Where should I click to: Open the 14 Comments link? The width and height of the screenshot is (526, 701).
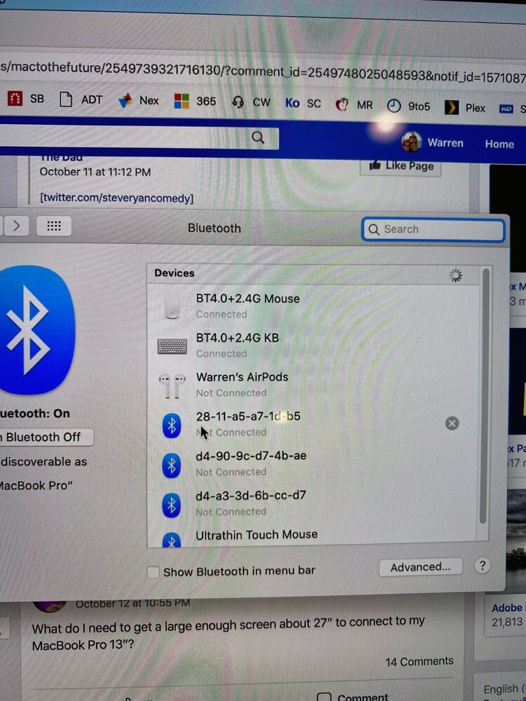click(x=419, y=661)
